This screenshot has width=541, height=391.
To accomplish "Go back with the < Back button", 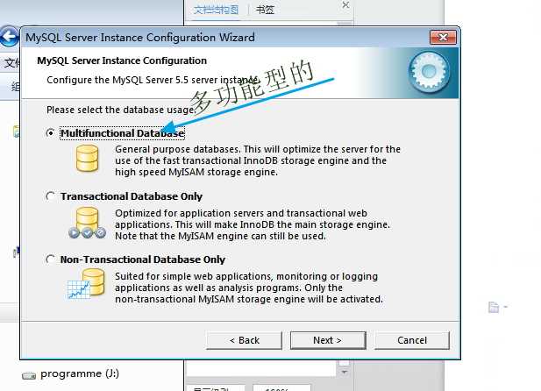I will (x=244, y=340).
